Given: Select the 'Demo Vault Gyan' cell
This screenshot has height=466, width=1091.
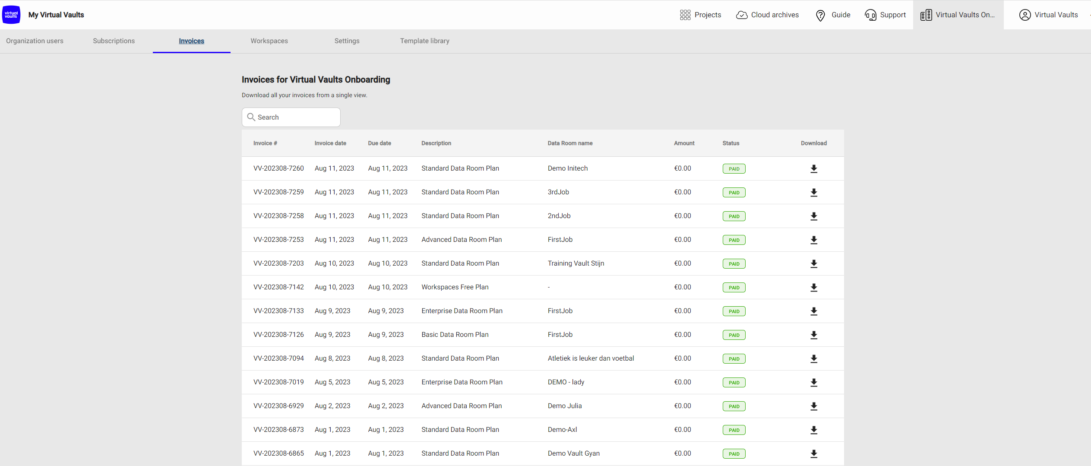Looking at the screenshot, I should click(574, 453).
